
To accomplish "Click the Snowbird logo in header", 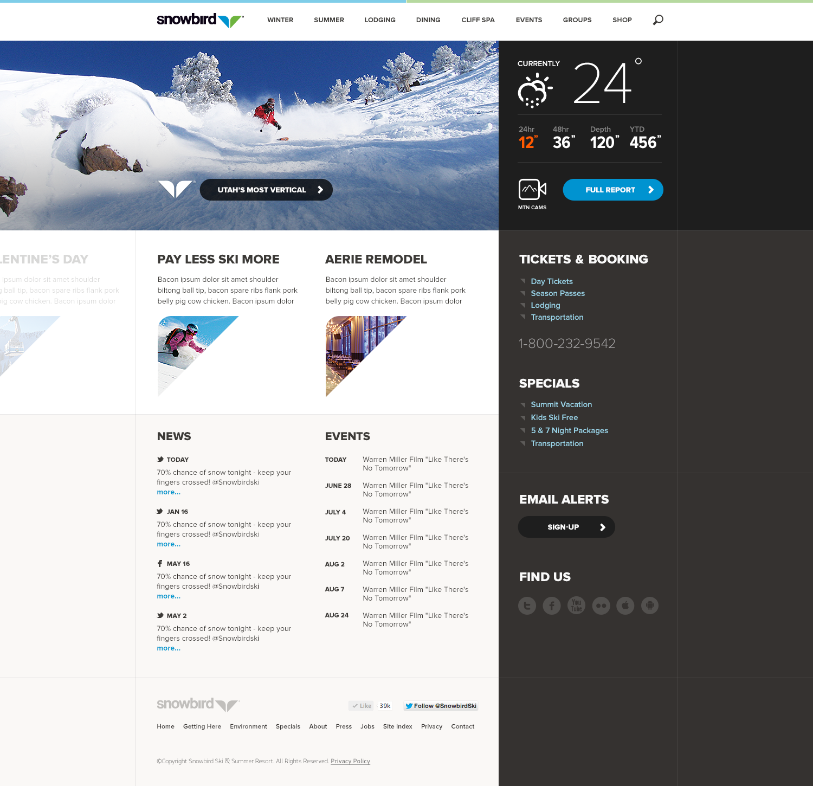I will click(x=200, y=20).
